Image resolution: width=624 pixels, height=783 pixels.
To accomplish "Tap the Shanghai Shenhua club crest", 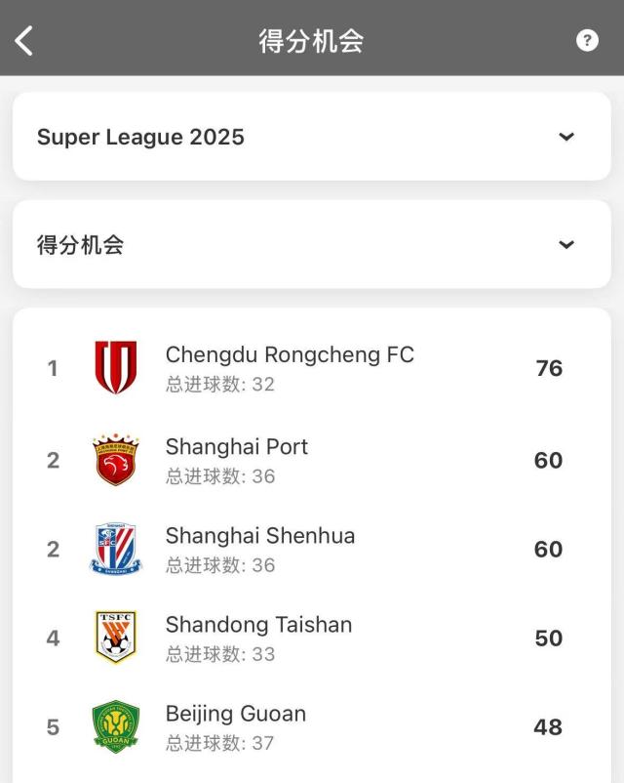I will tap(115, 549).
